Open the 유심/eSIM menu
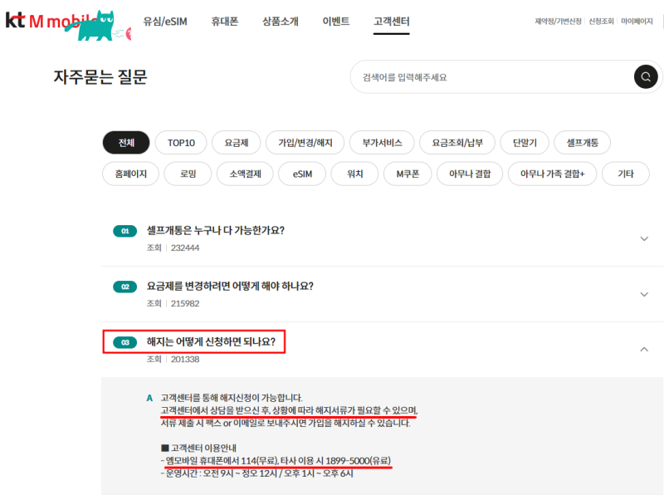 point(165,22)
